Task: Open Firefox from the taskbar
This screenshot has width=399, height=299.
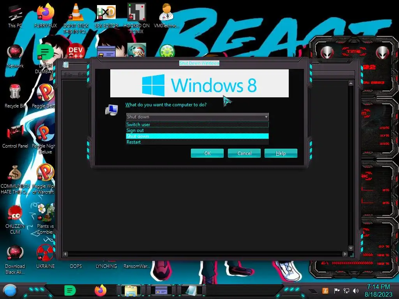Action: [101, 290]
